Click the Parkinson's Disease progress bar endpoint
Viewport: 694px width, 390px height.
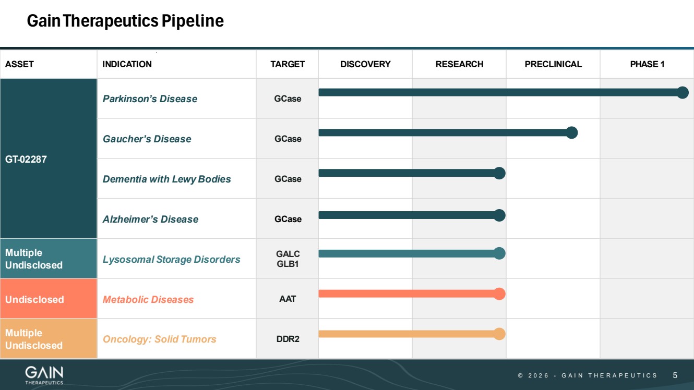683,93
